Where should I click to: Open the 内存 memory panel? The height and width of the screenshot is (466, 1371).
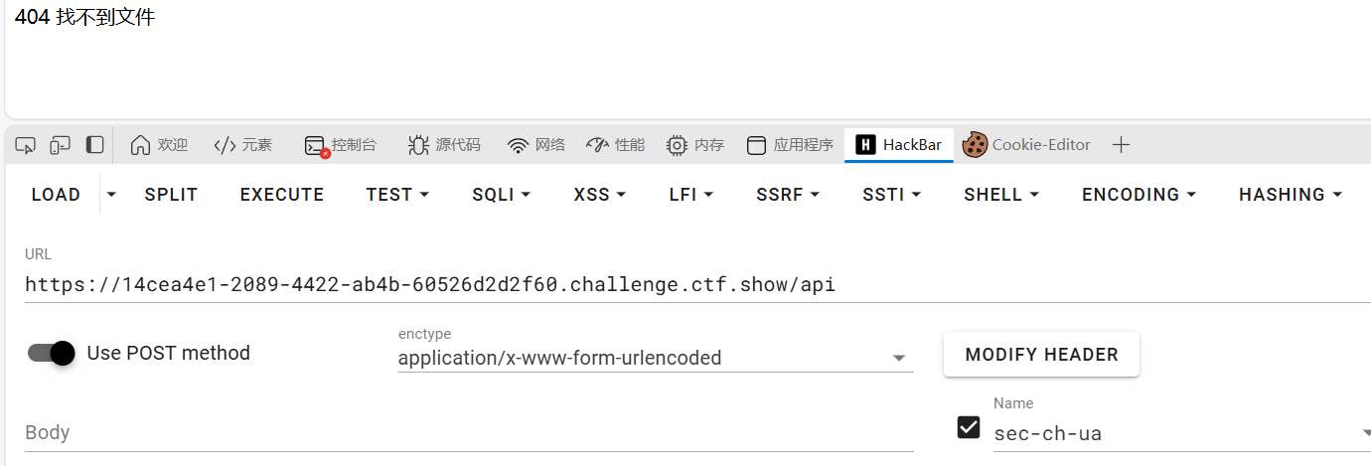[695, 145]
